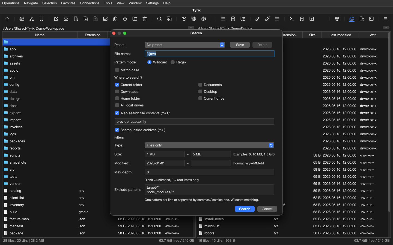Click the Save preset button
393x245 pixels.
click(240, 45)
